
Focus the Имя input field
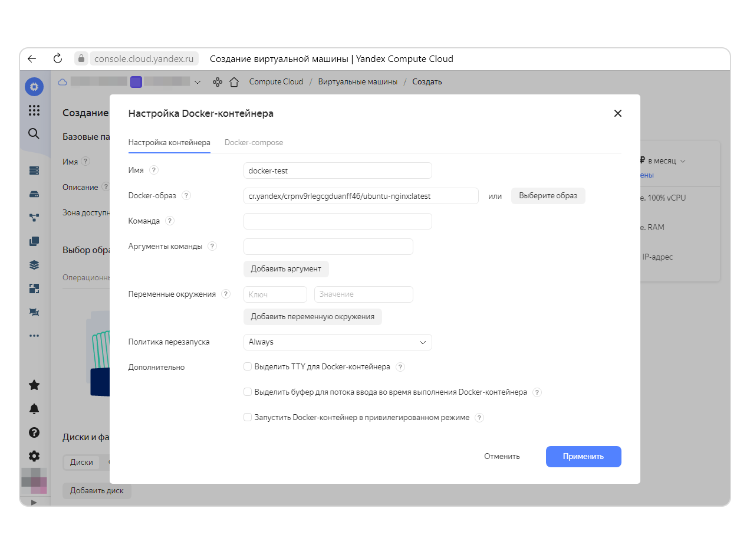tap(337, 171)
